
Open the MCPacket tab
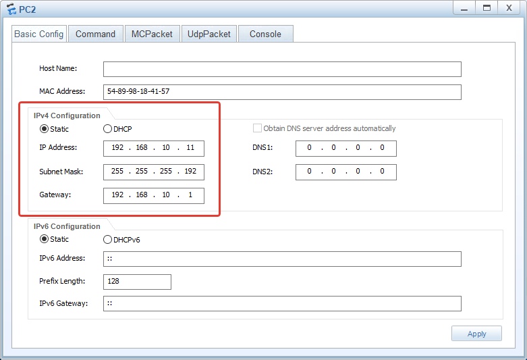[152, 34]
